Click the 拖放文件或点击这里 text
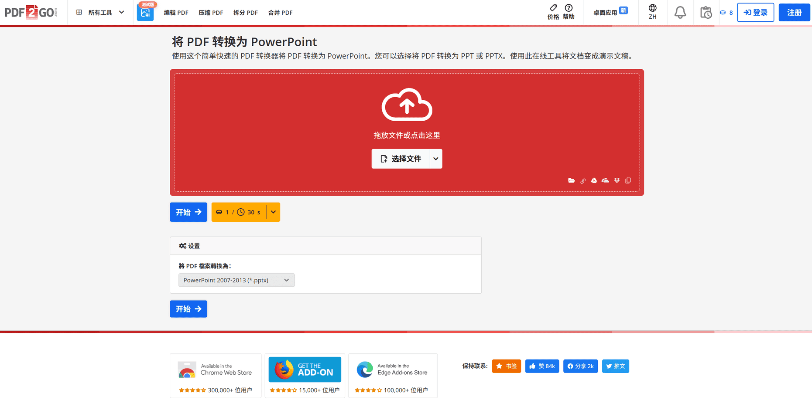 (x=407, y=135)
